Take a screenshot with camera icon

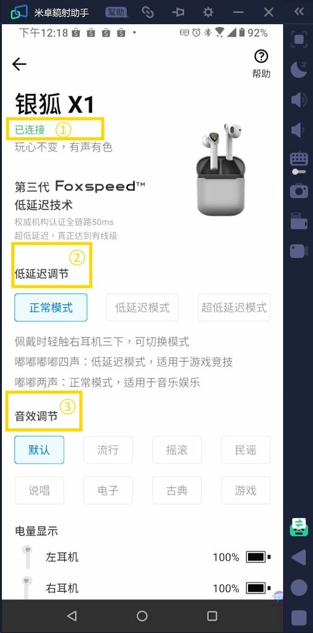point(299,190)
